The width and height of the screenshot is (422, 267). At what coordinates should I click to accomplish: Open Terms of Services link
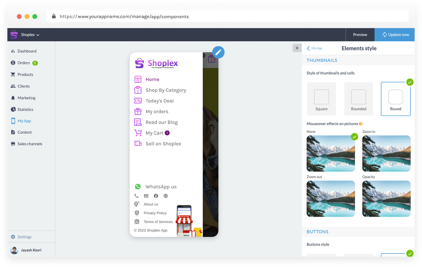pyautogui.click(x=158, y=222)
